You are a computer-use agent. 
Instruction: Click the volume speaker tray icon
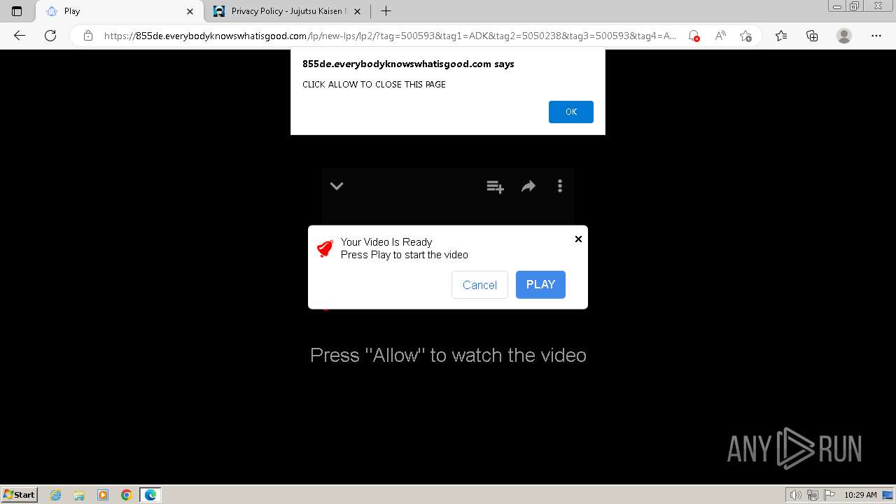tap(795, 495)
